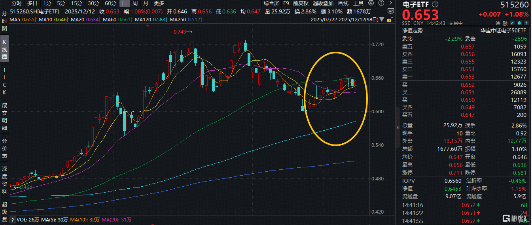Open 画线 drawing tools
This screenshot has width=532, height=225.
coord(343,3)
